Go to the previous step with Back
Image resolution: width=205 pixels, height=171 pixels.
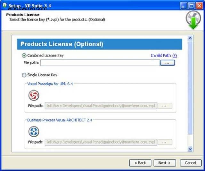point(140,163)
